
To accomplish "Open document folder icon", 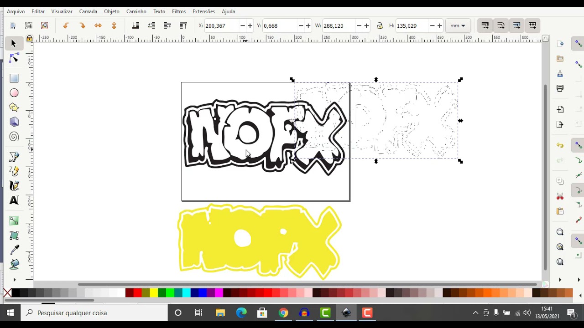I will [560, 59].
